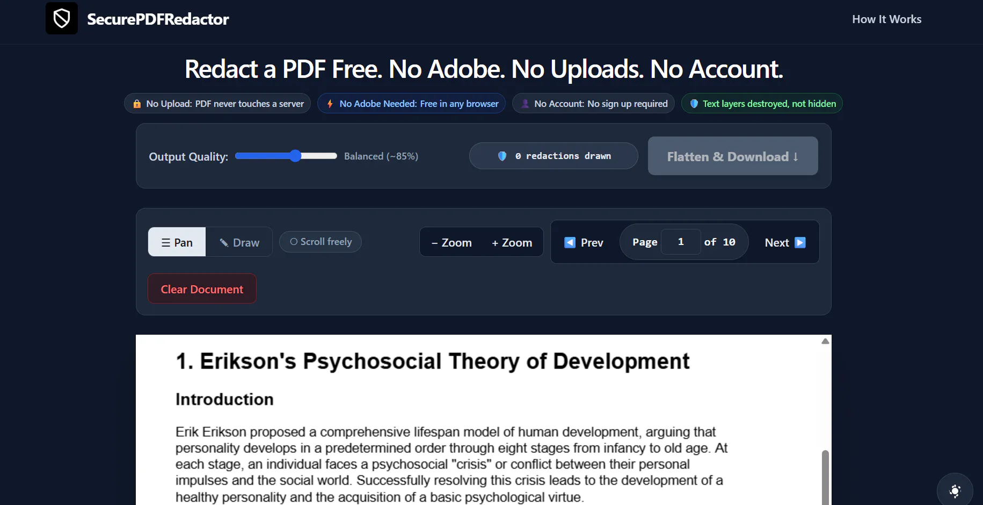The image size is (983, 505).
Task: Click the SecurePDFRedactor brand name
Action: click(158, 19)
